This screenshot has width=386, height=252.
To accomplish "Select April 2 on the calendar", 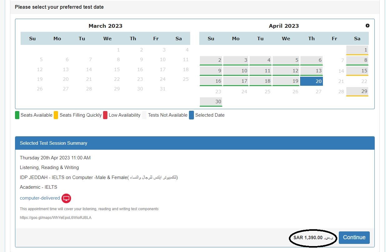I will 211,60.
